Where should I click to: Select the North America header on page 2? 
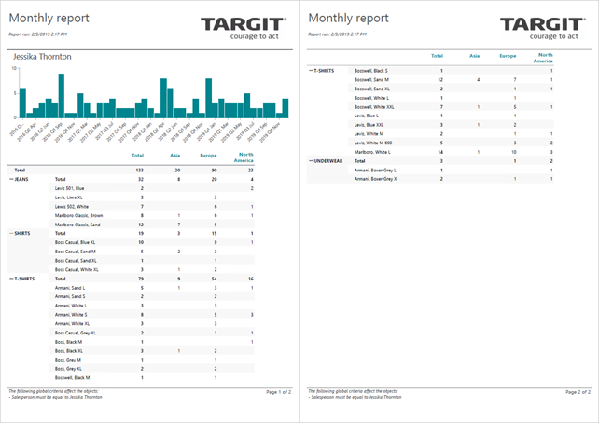(543, 58)
